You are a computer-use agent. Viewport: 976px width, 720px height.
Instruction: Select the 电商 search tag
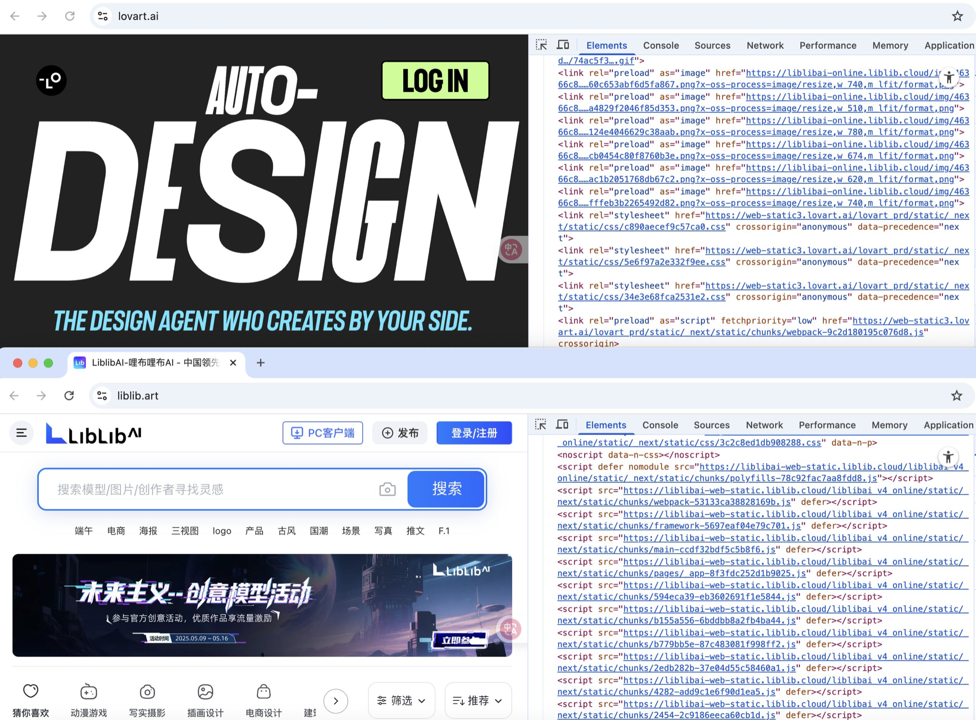(x=116, y=531)
